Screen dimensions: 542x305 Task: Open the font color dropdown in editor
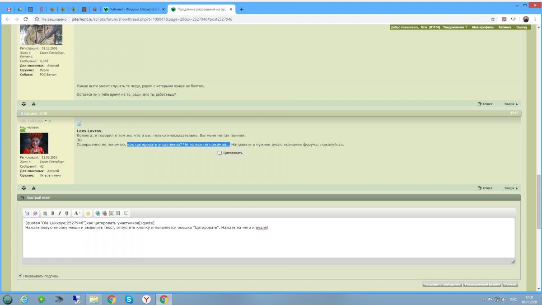[77, 213]
